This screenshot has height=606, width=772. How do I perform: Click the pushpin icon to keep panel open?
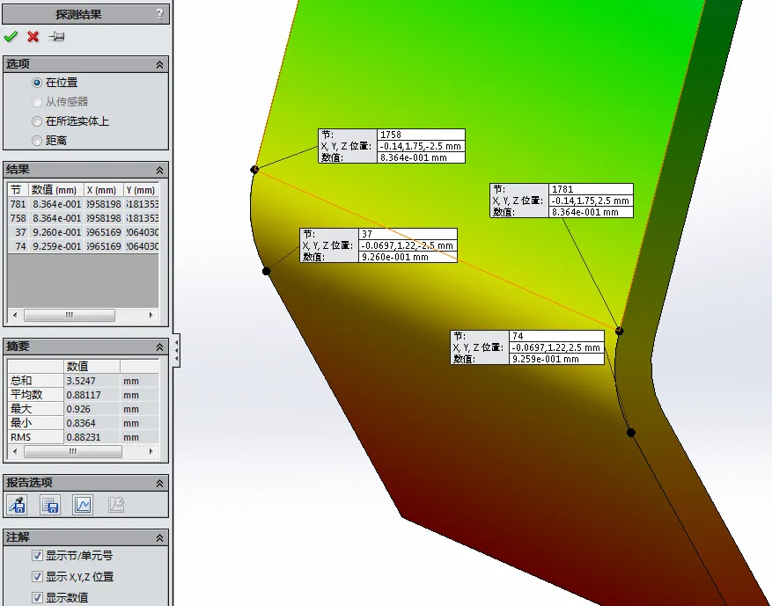click(56, 36)
